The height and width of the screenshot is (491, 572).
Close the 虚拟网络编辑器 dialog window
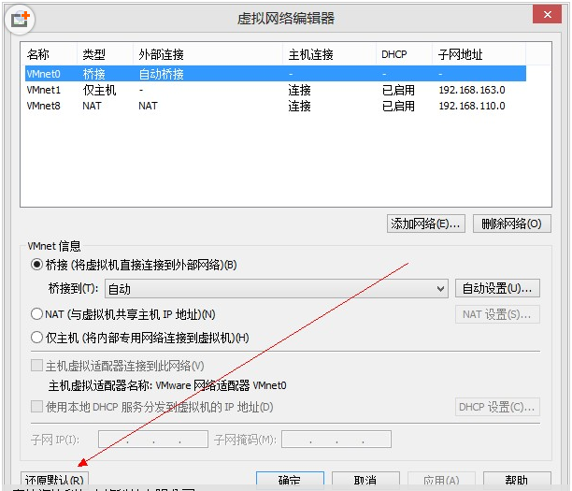[x=547, y=14]
